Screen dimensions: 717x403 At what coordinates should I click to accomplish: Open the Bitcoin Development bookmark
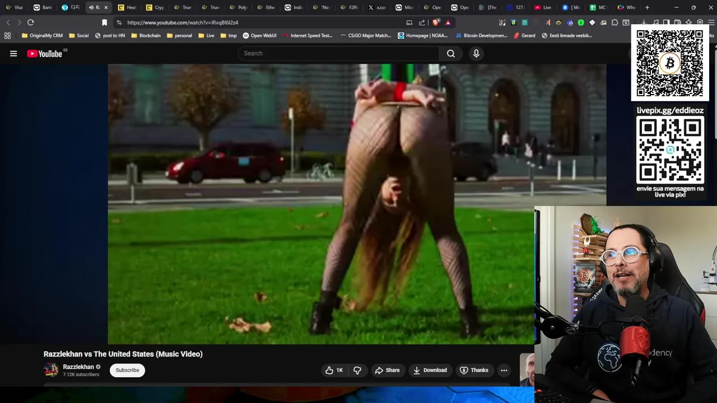(481, 35)
